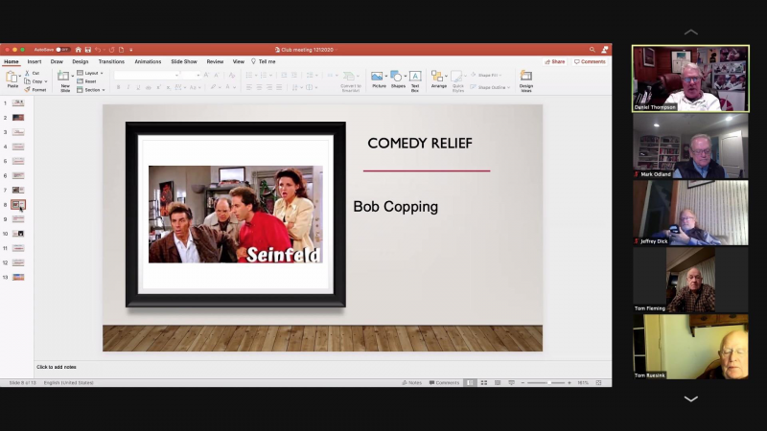The width and height of the screenshot is (767, 431).
Task: Open the quick access toolbar dropdown
Action: 131,50
